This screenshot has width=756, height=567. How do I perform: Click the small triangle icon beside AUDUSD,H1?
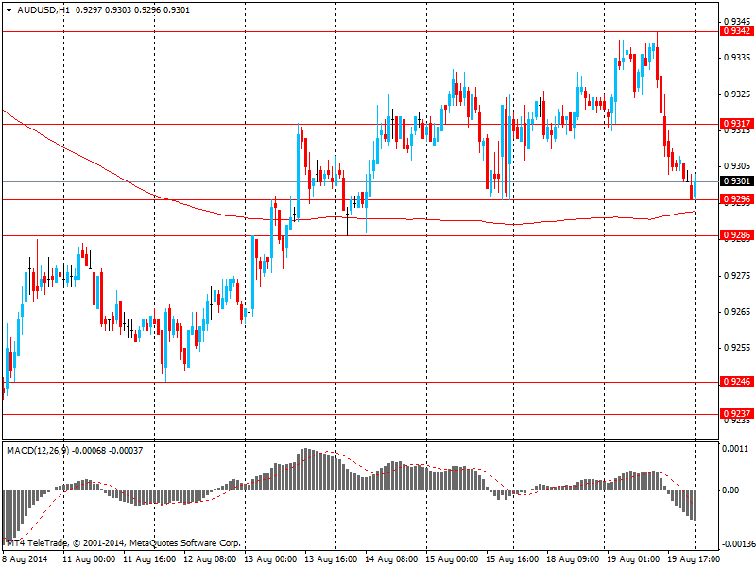coord(7,9)
